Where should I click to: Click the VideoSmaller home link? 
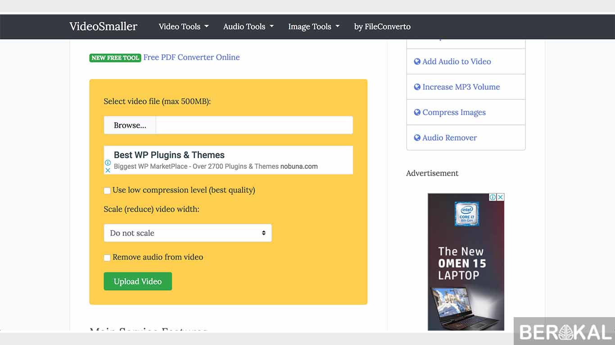(104, 27)
